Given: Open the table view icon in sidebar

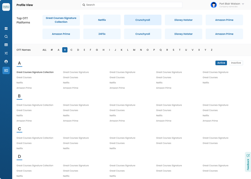Looking at the screenshot, I should click(6, 45).
